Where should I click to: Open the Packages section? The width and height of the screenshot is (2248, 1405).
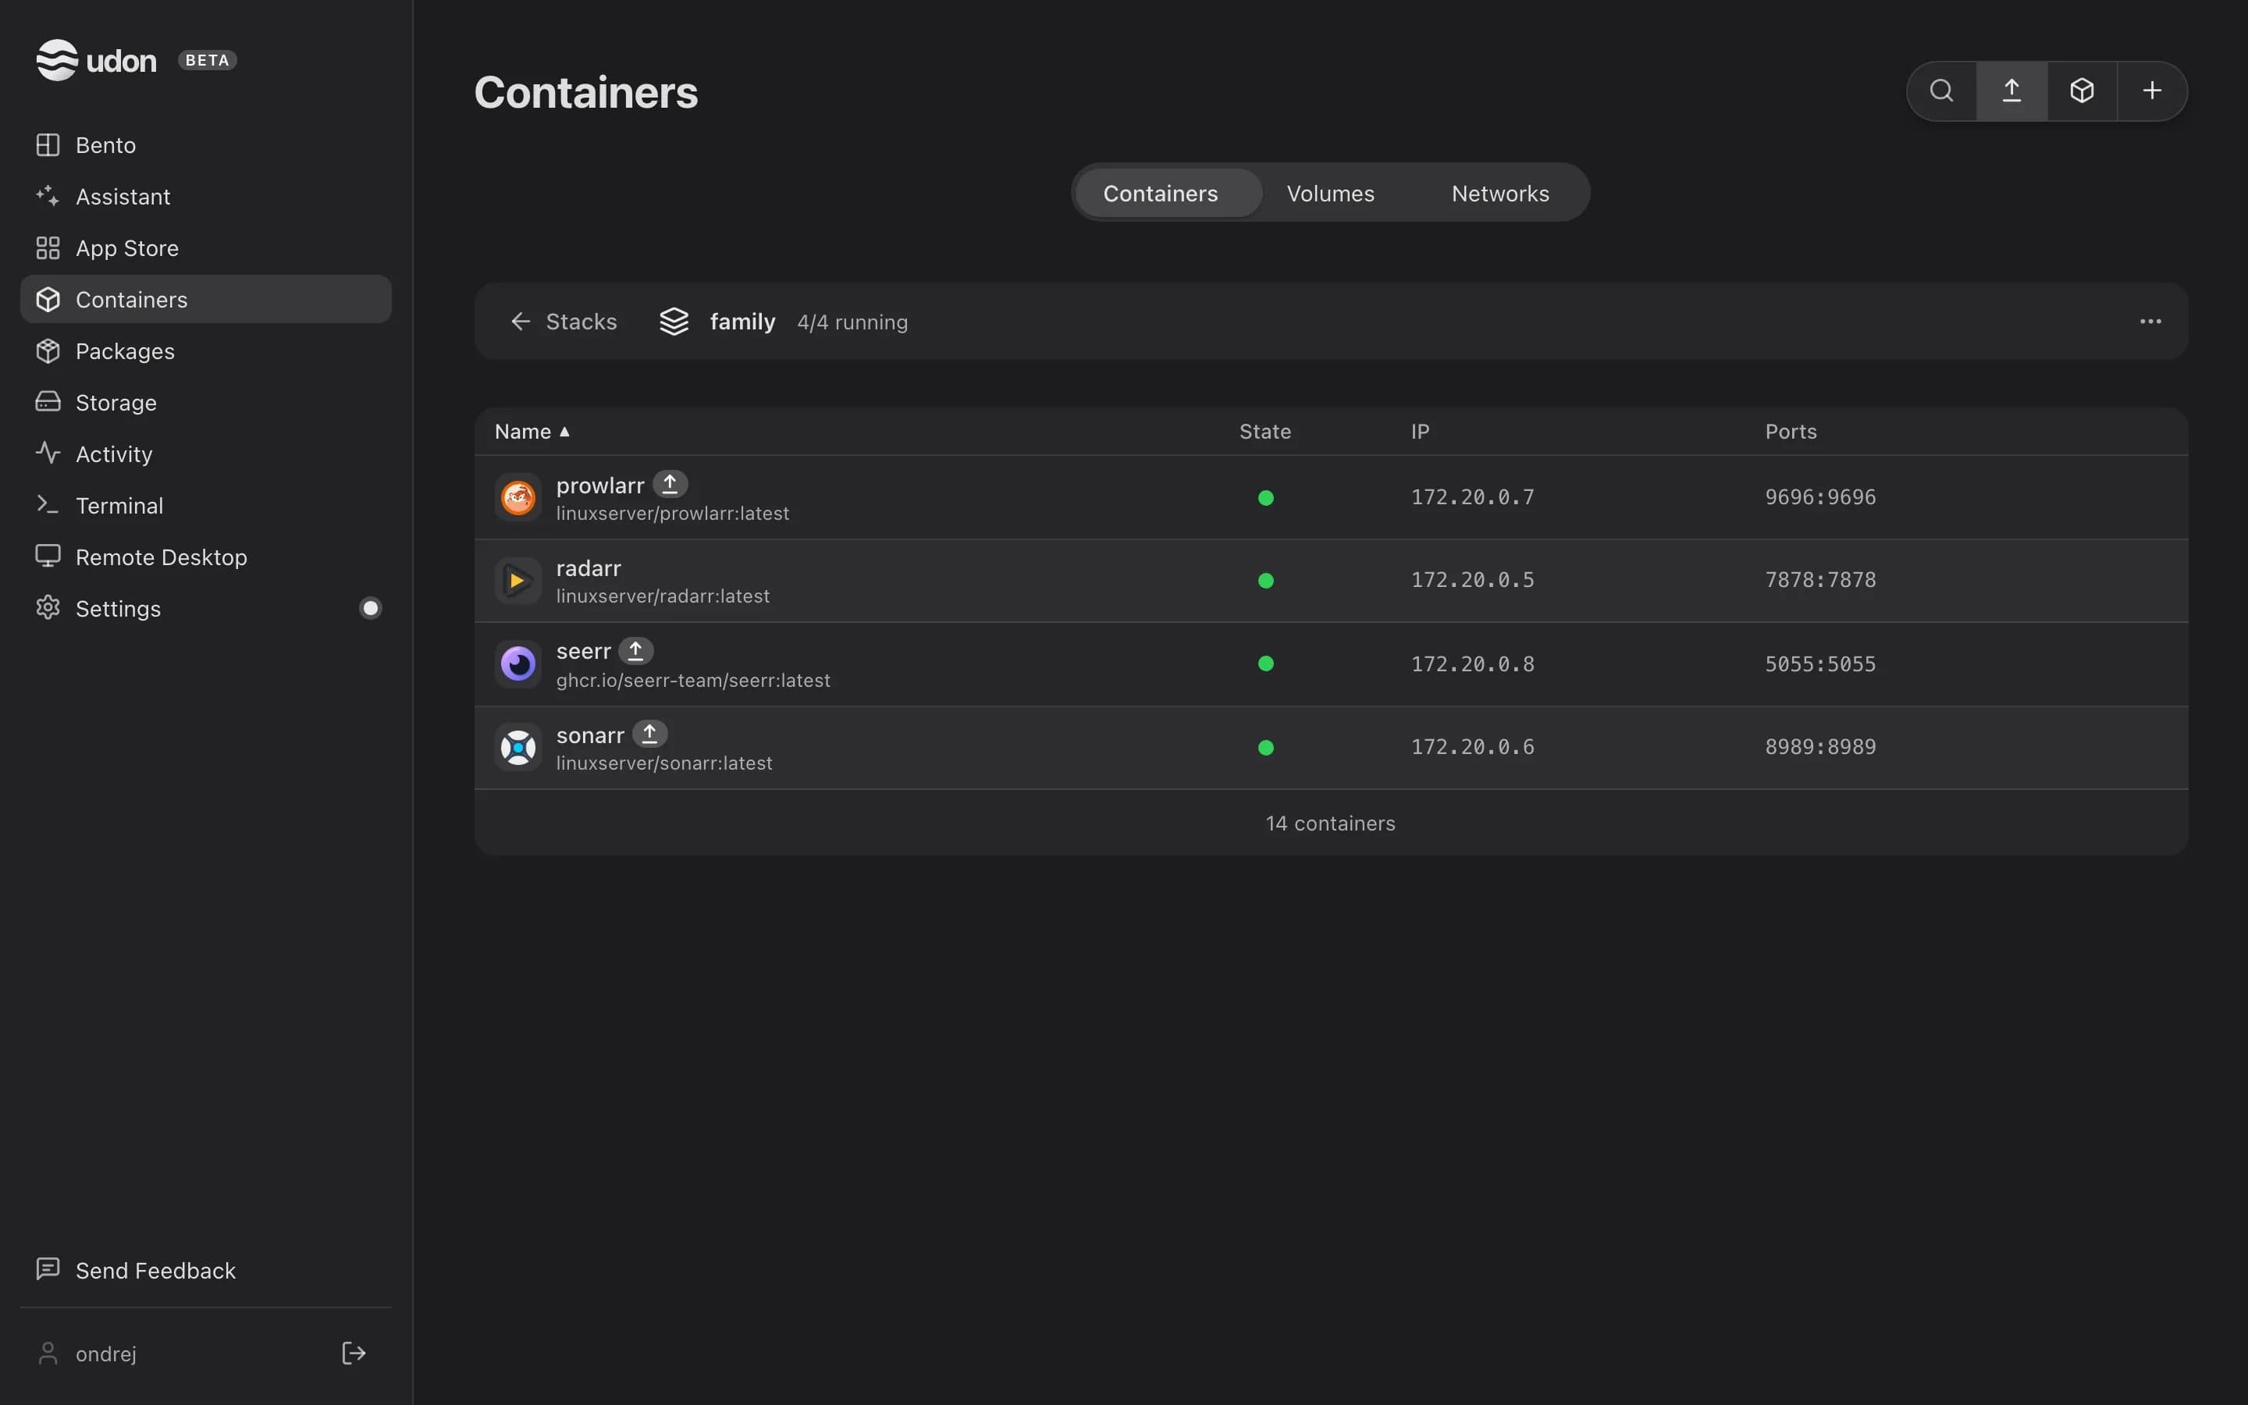(x=205, y=351)
